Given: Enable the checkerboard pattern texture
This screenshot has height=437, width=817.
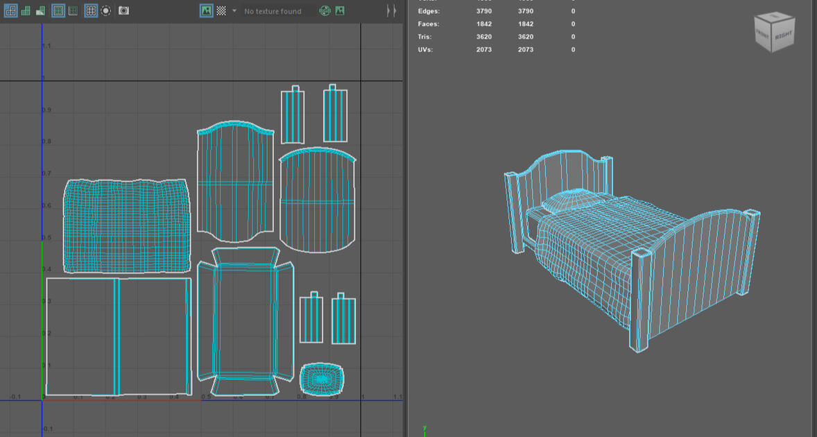Looking at the screenshot, I should coord(221,11).
